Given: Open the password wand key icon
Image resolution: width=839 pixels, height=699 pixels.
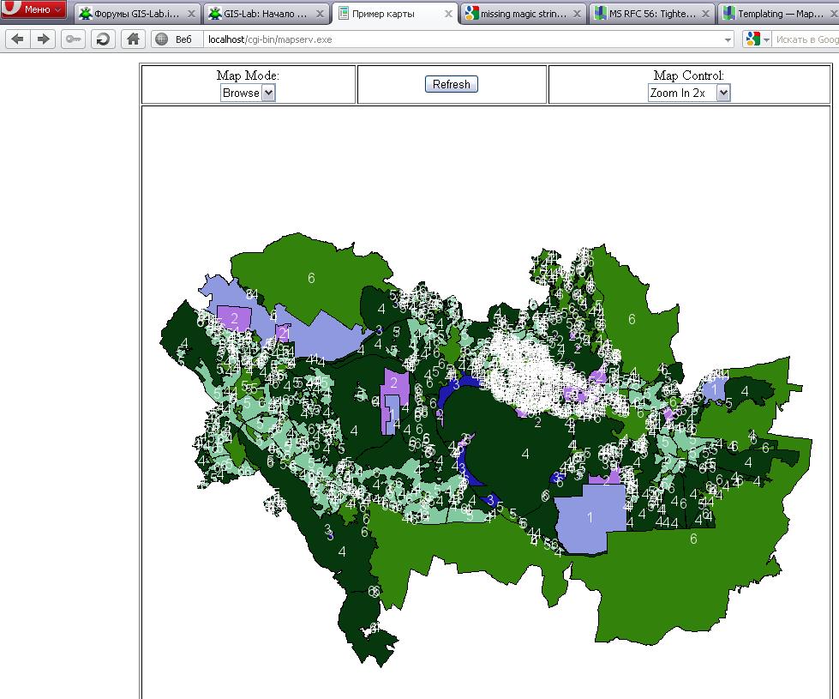Looking at the screenshot, I should tap(73, 39).
